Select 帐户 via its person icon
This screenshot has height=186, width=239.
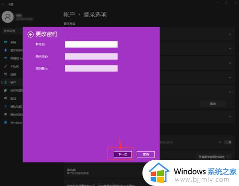6,82
